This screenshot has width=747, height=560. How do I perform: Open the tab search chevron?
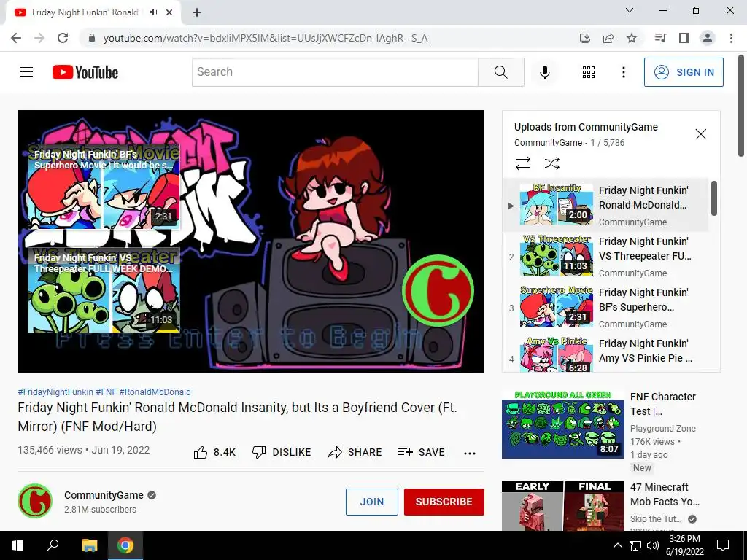(630, 10)
